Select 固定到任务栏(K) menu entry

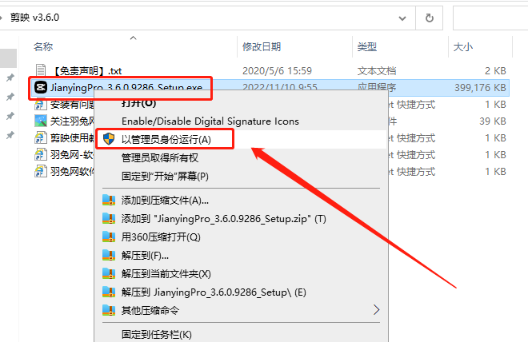coord(157,335)
